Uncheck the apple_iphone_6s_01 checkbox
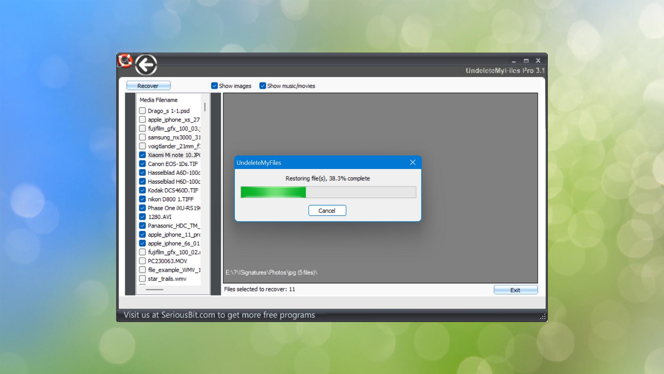 click(x=142, y=243)
